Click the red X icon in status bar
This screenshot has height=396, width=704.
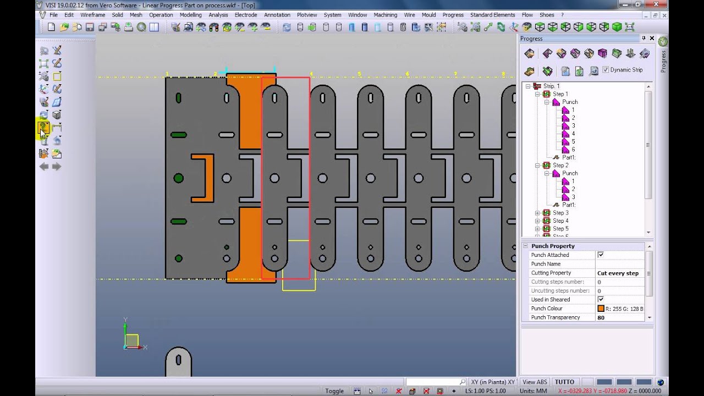399,391
